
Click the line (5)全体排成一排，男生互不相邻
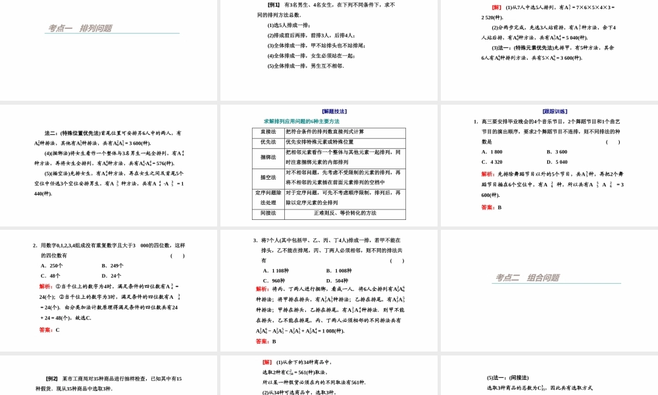[306, 66]
